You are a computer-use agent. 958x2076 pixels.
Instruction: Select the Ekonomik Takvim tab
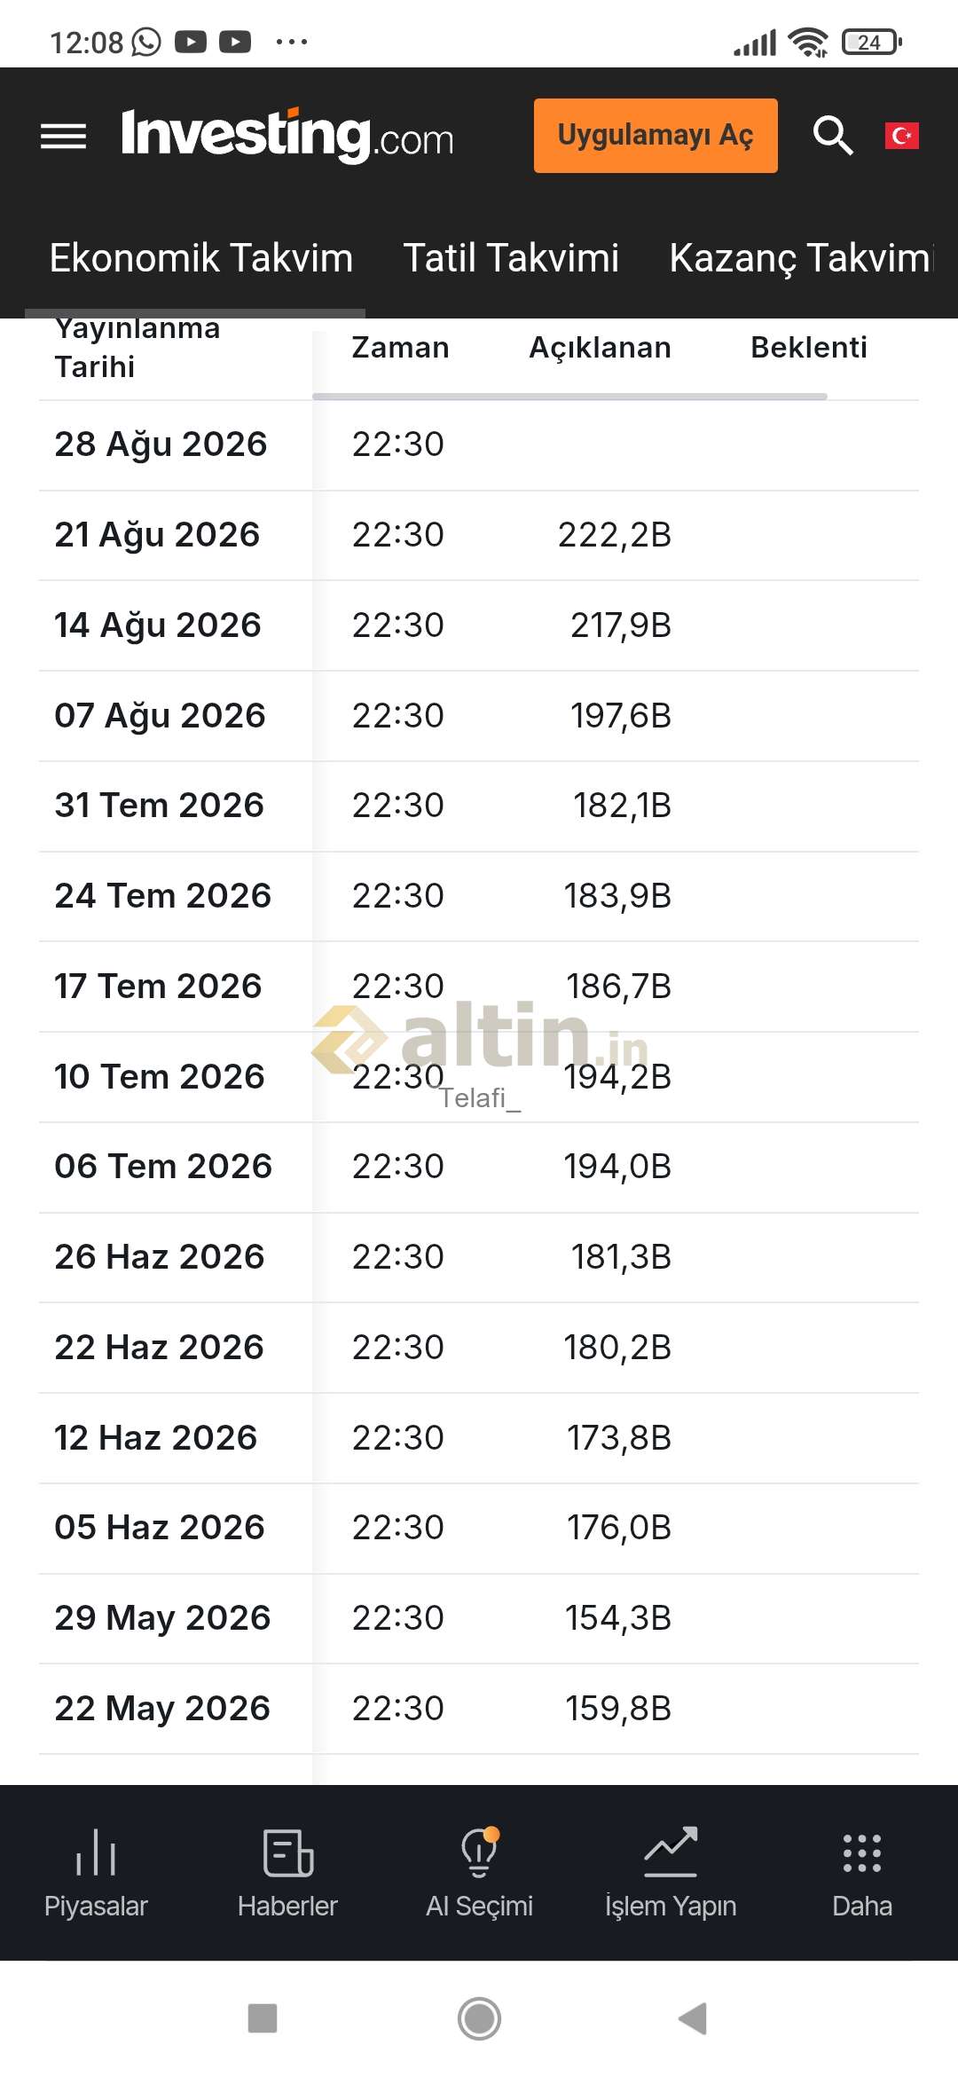point(201,258)
